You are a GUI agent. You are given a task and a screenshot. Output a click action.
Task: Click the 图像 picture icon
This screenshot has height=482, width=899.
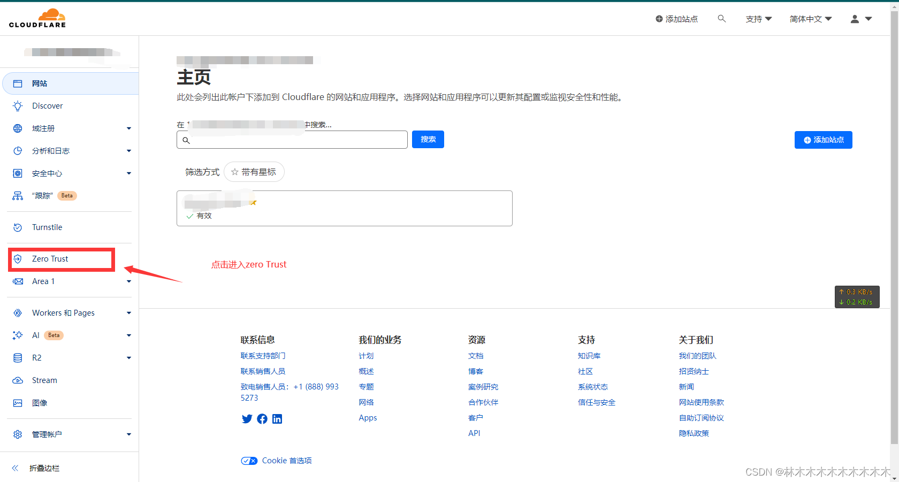[x=18, y=403]
